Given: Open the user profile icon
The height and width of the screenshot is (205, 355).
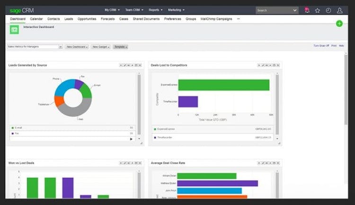Looking at the screenshot, I should (x=339, y=10).
